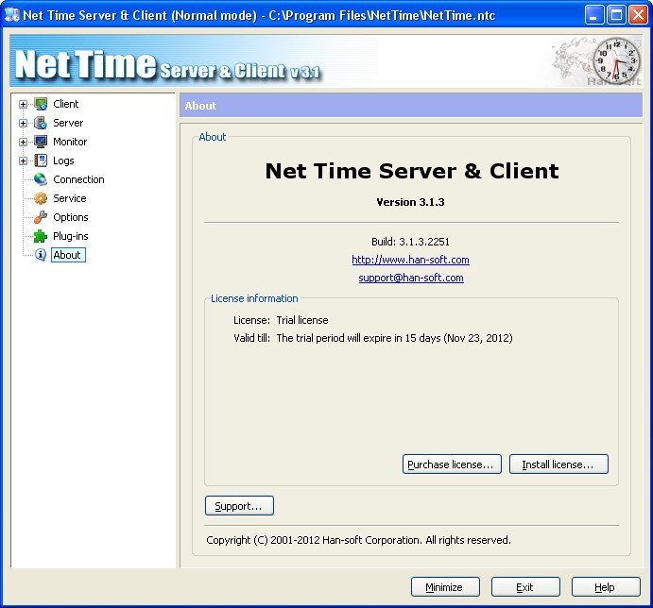Click the Install license button
Image resolution: width=653 pixels, height=608 pixels.
[x=558, y=464]
